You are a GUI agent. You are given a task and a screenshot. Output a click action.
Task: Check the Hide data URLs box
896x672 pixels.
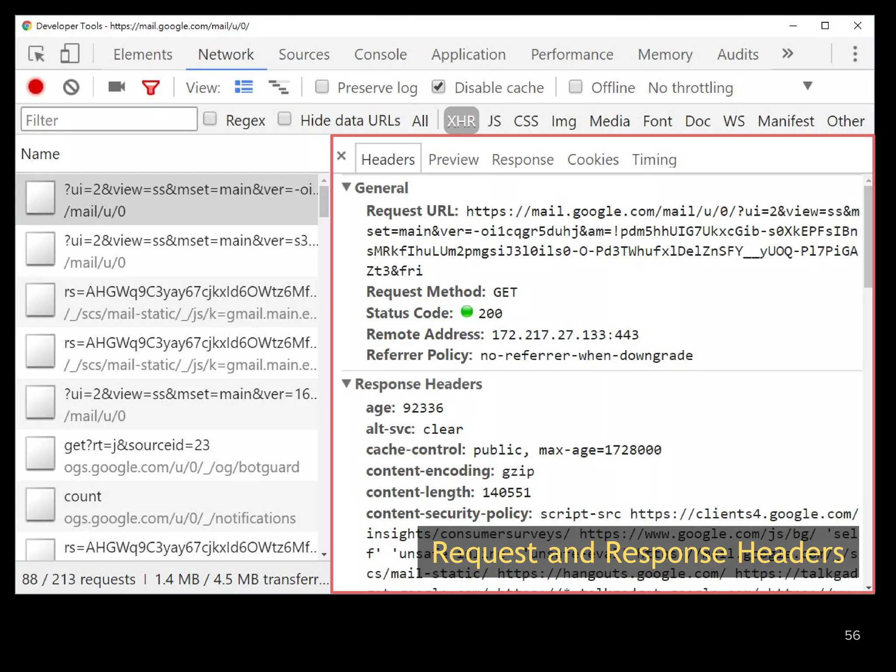tap(285, 119)
